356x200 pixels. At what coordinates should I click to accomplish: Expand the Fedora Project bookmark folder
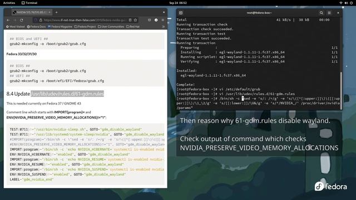(x=85, y=27)
